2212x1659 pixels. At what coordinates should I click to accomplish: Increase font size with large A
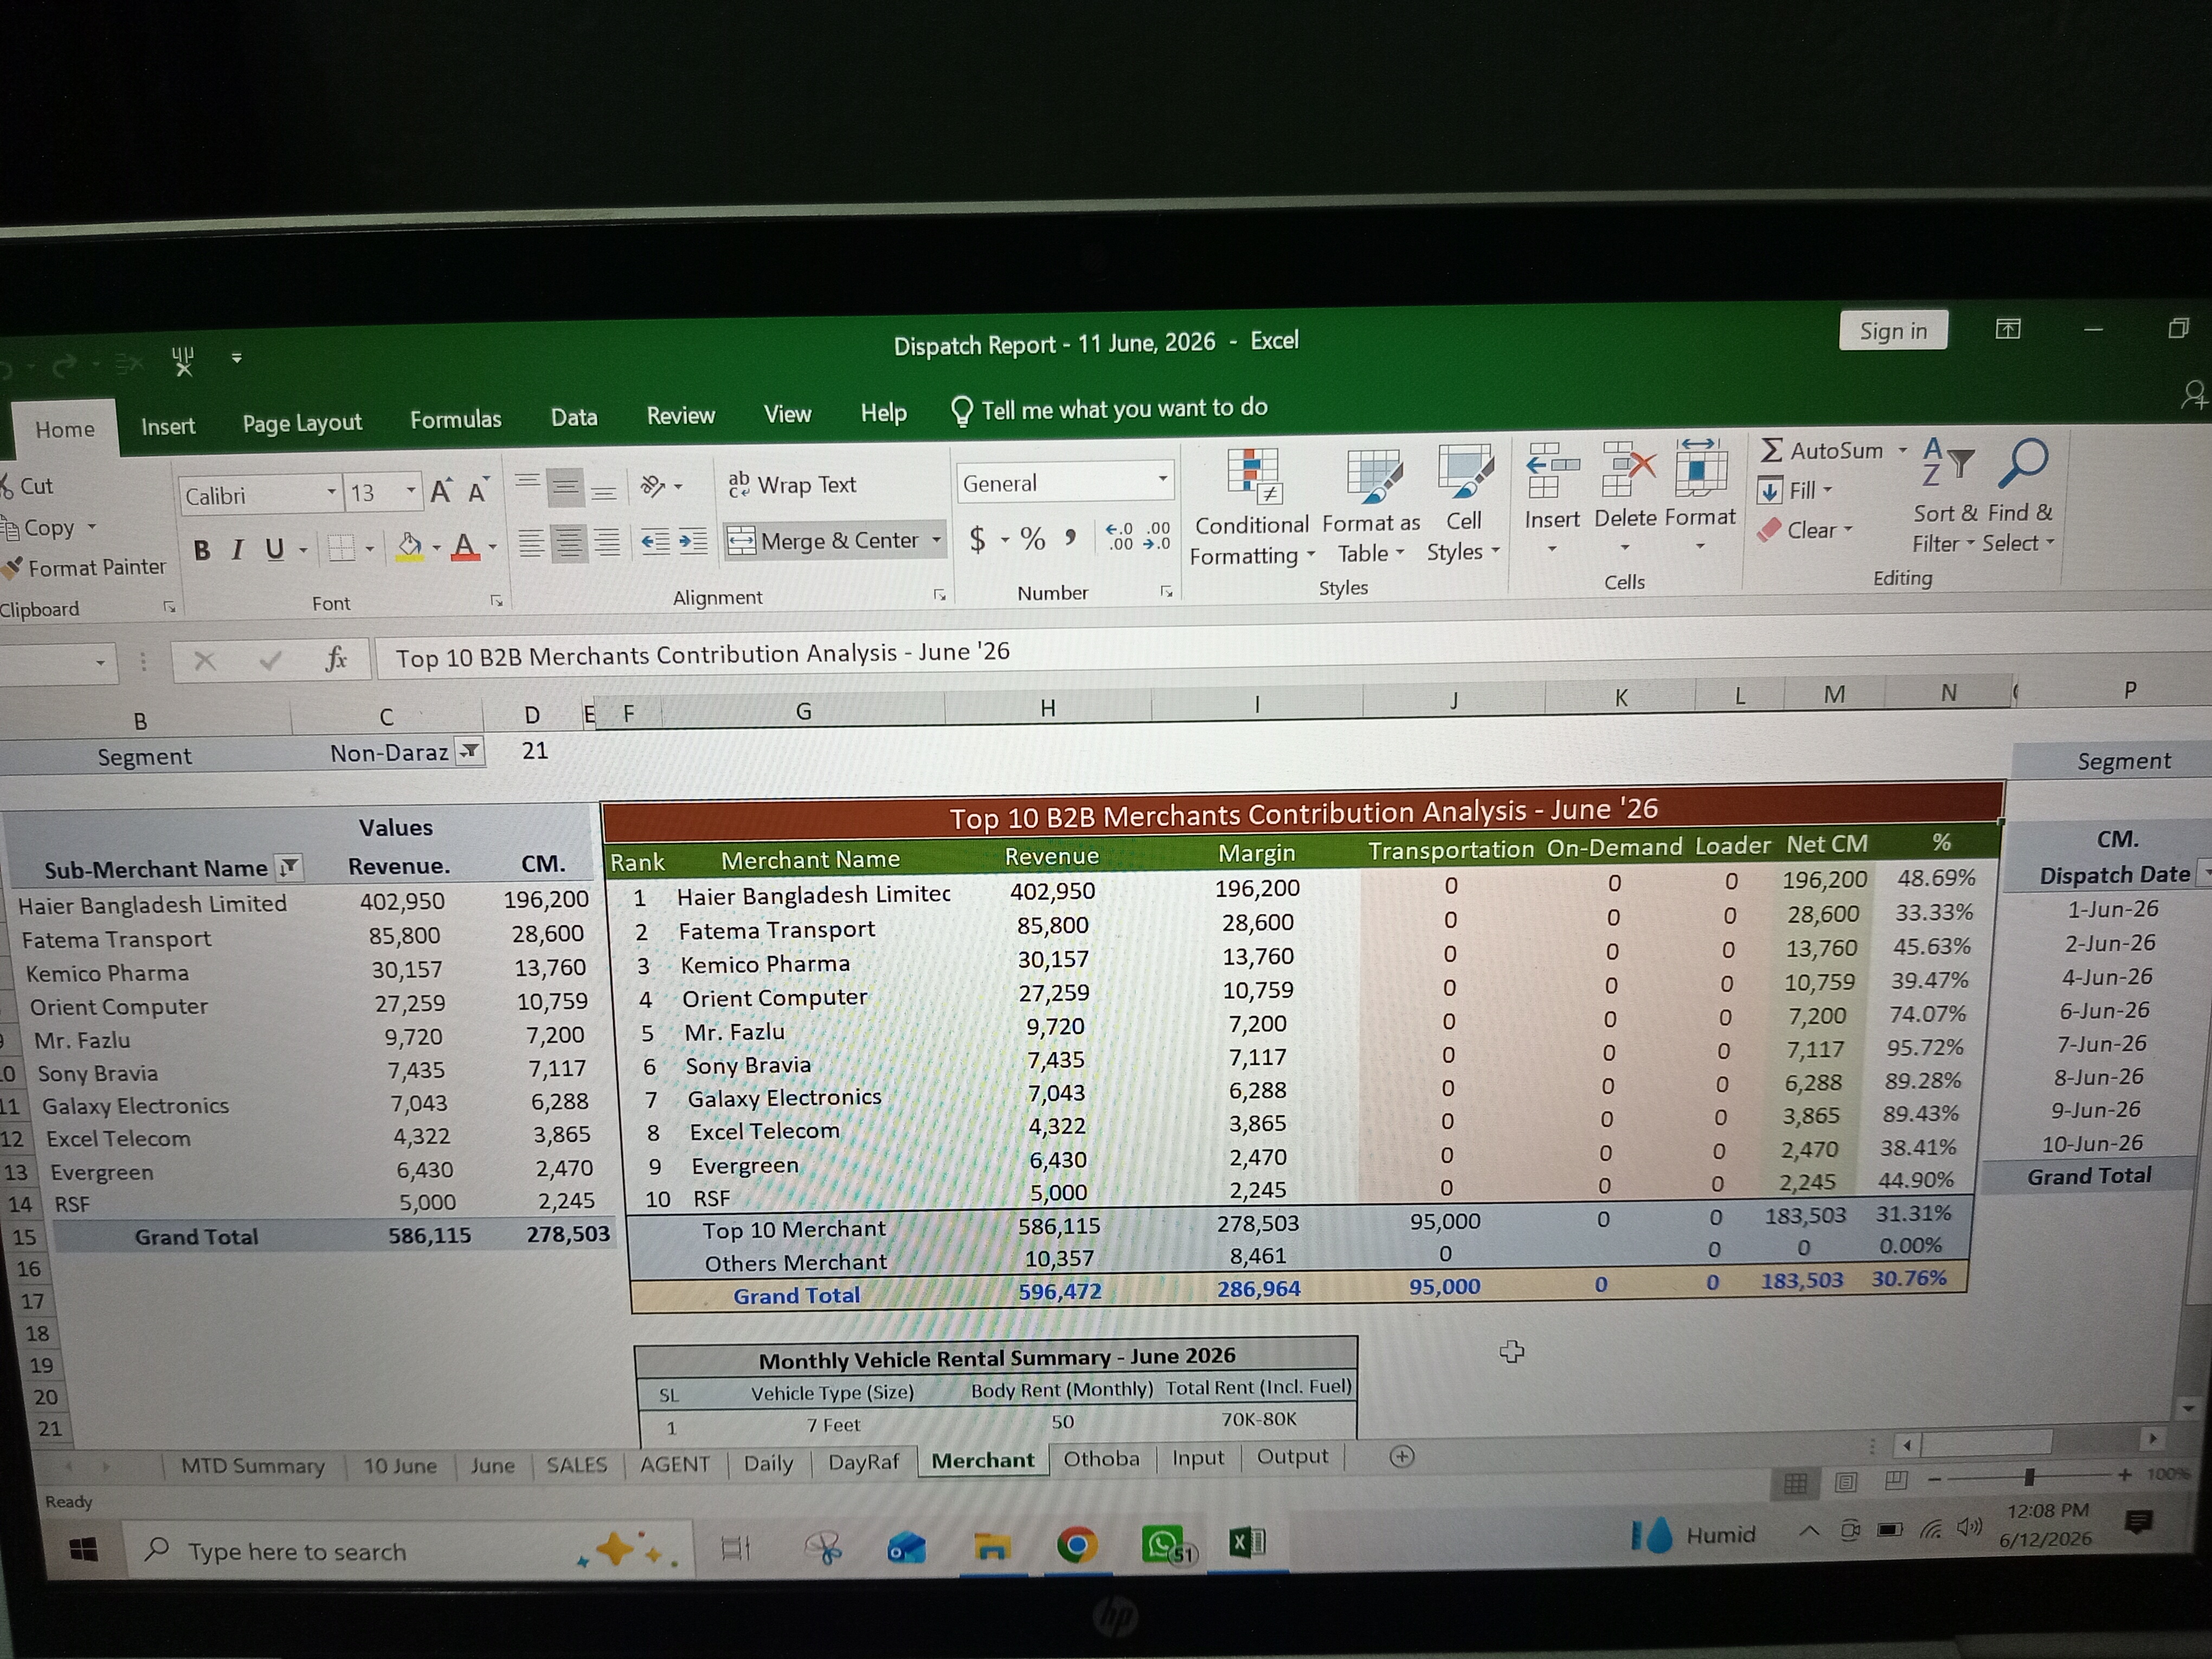[441, 490]
